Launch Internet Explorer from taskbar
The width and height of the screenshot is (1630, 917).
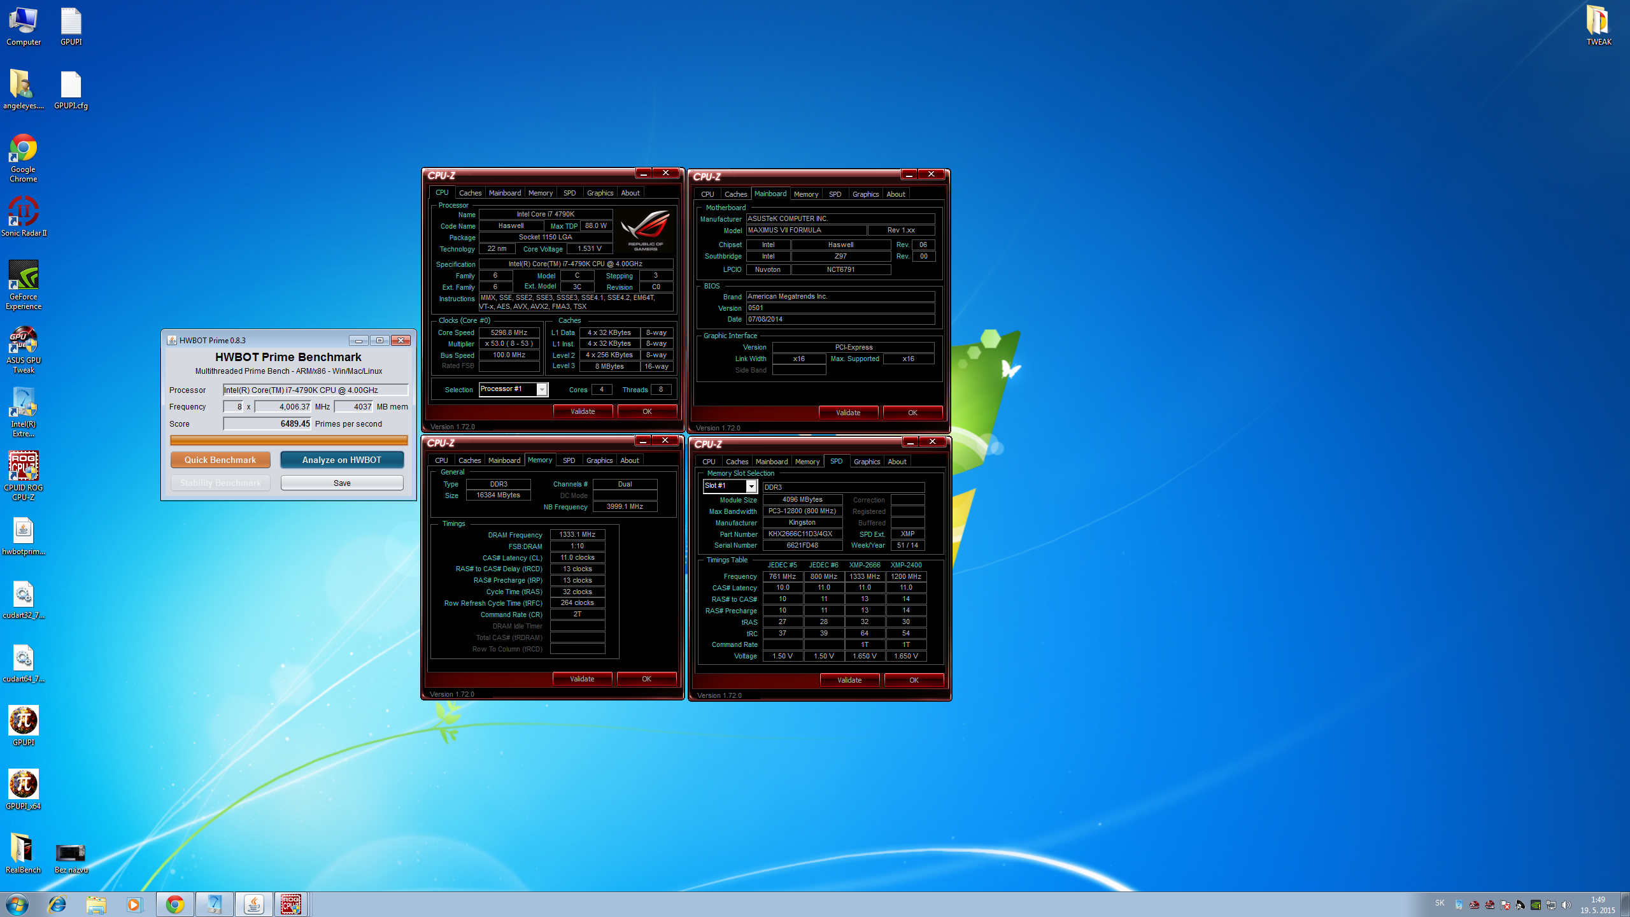(x=57, y=904)
